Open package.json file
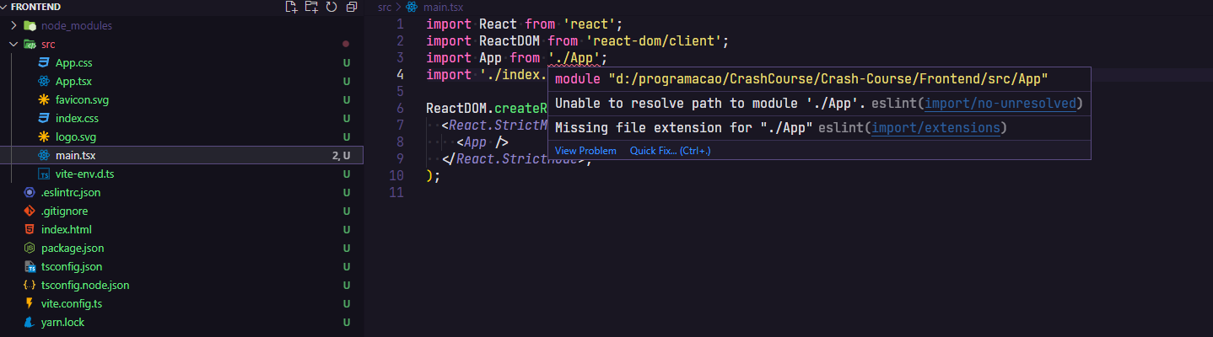Viewport: 1213px width, 337px height. coord(73,248)
